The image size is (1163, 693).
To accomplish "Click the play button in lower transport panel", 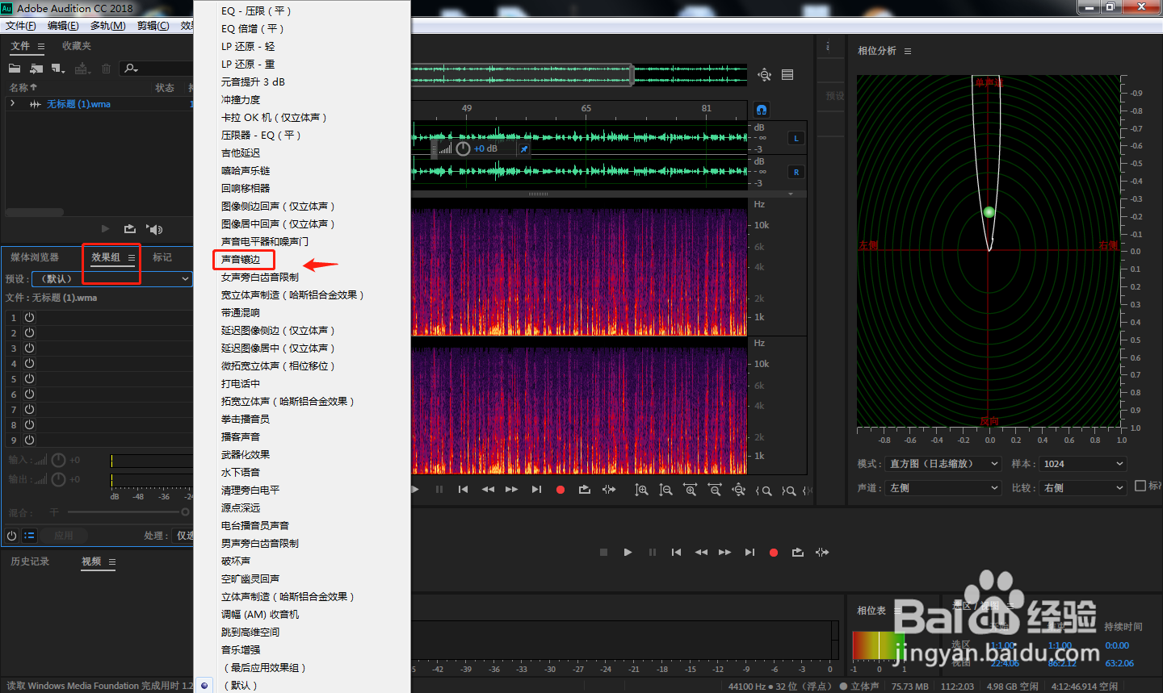I will [628, 553].
